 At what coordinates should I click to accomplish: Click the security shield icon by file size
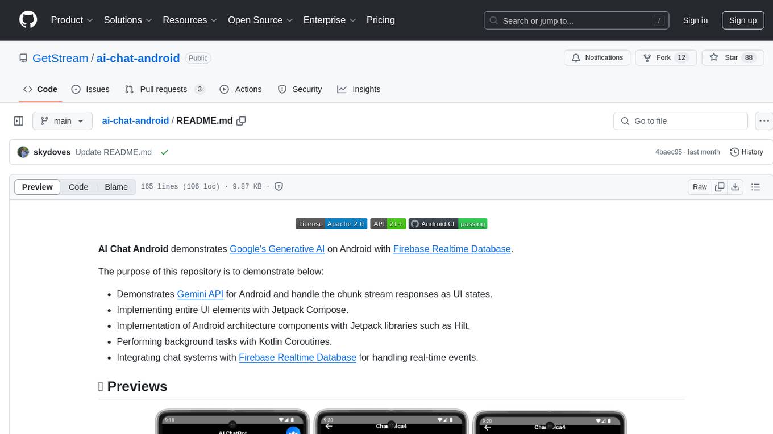pos(279,186)
